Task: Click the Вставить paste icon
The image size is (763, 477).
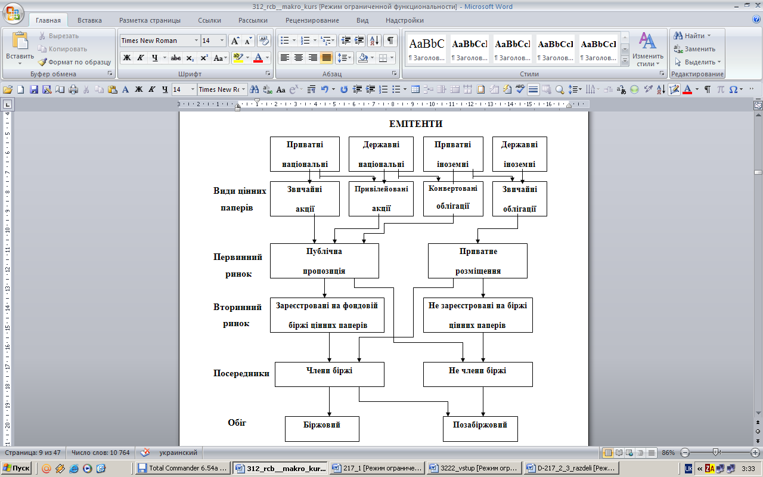Action: pyautogui.click(x=20, y=42)
